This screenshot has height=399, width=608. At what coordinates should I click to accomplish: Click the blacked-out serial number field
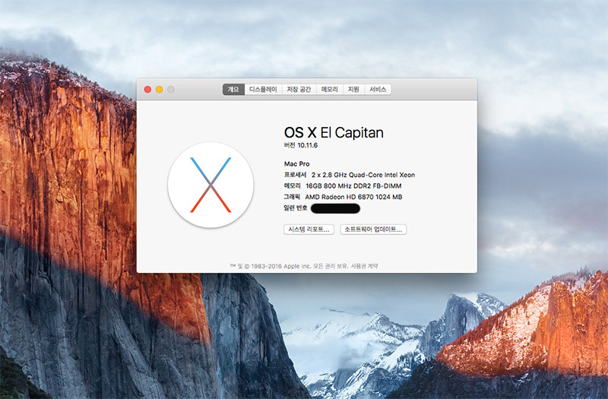(x=335, y=208)
